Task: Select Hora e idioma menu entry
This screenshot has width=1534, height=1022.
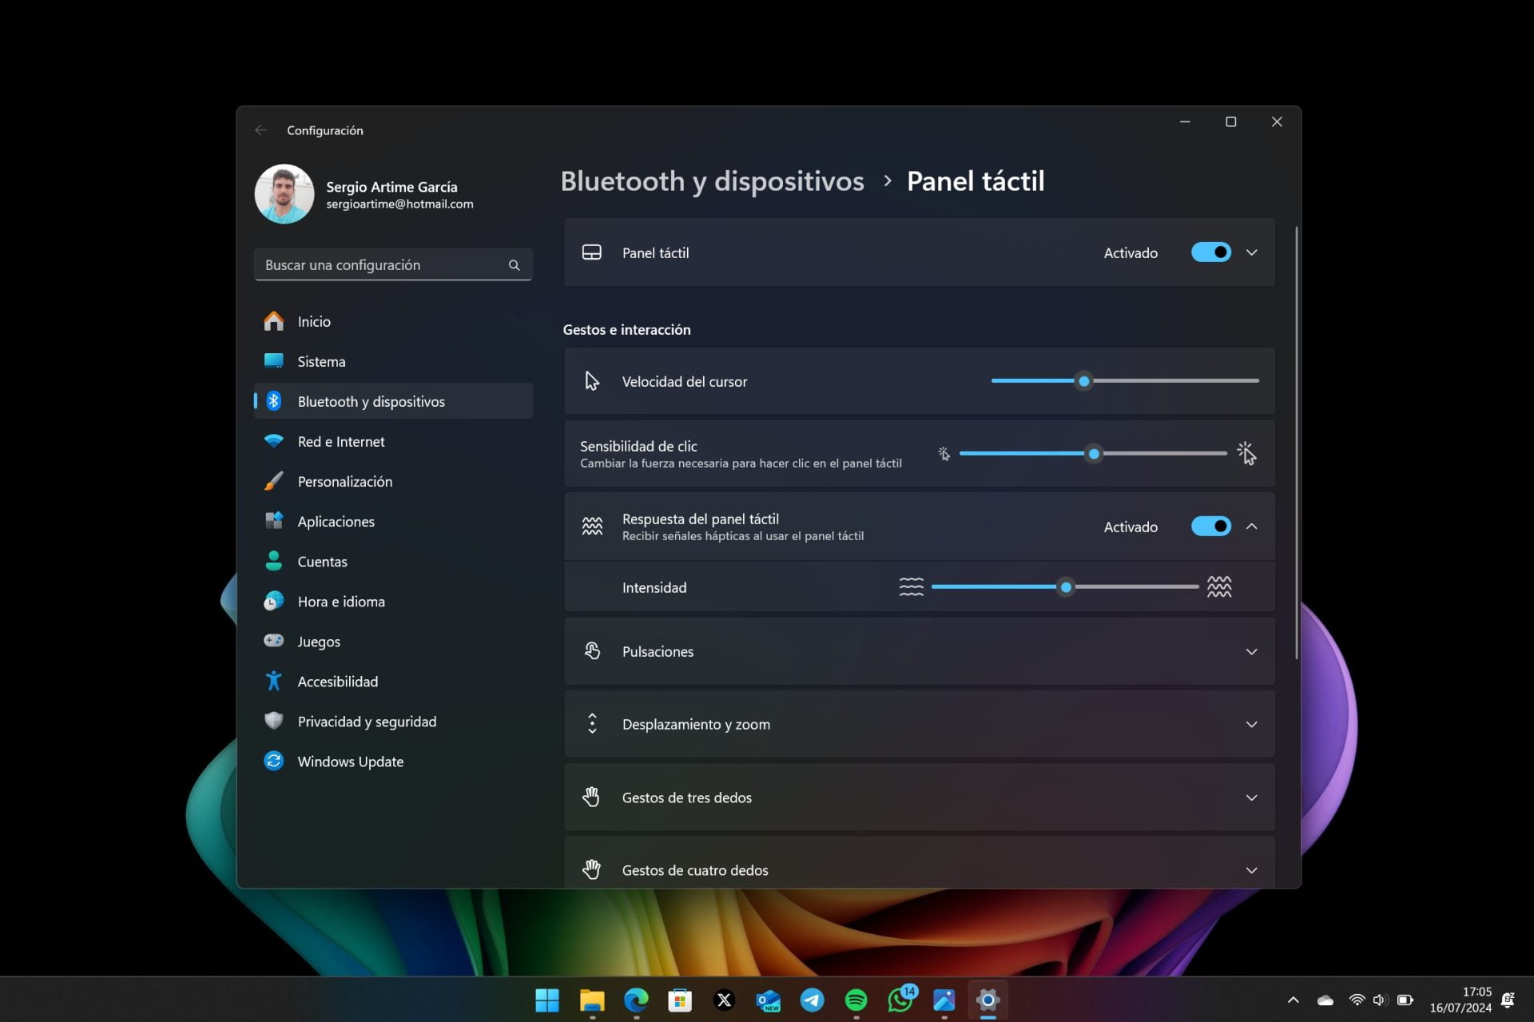Action: [340, 601]
